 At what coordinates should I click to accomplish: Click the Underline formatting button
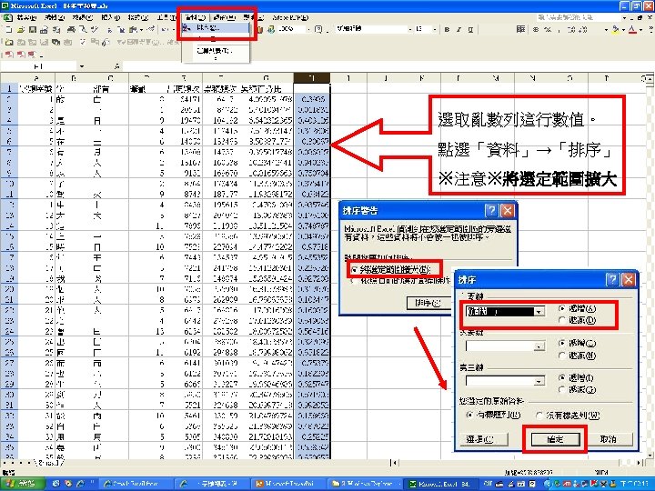pyautogui.click(x=470, y=30)
